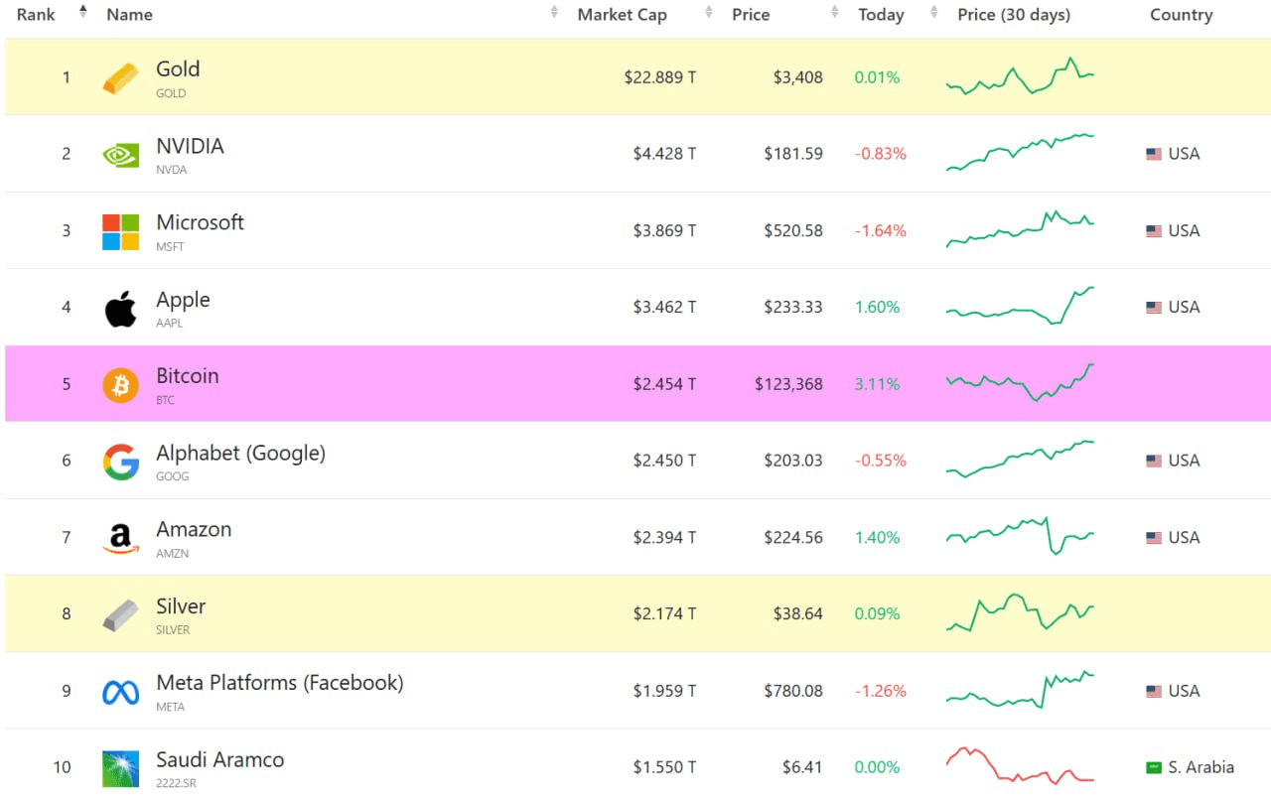Click the Meta logo icon
Screen dimensions: 1271x800
click(121, 692)
